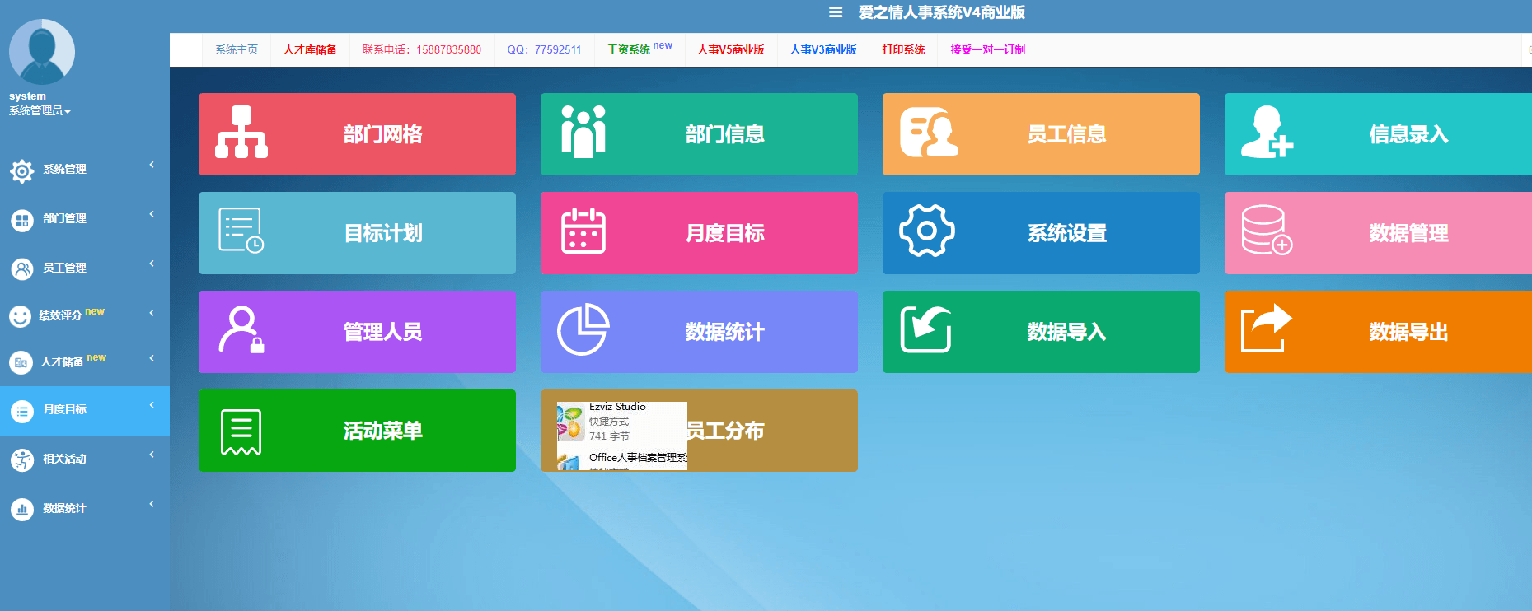Click the Ezviz Studio shortcut icon
Screen dimensions: 1532x611
(570, 422)
